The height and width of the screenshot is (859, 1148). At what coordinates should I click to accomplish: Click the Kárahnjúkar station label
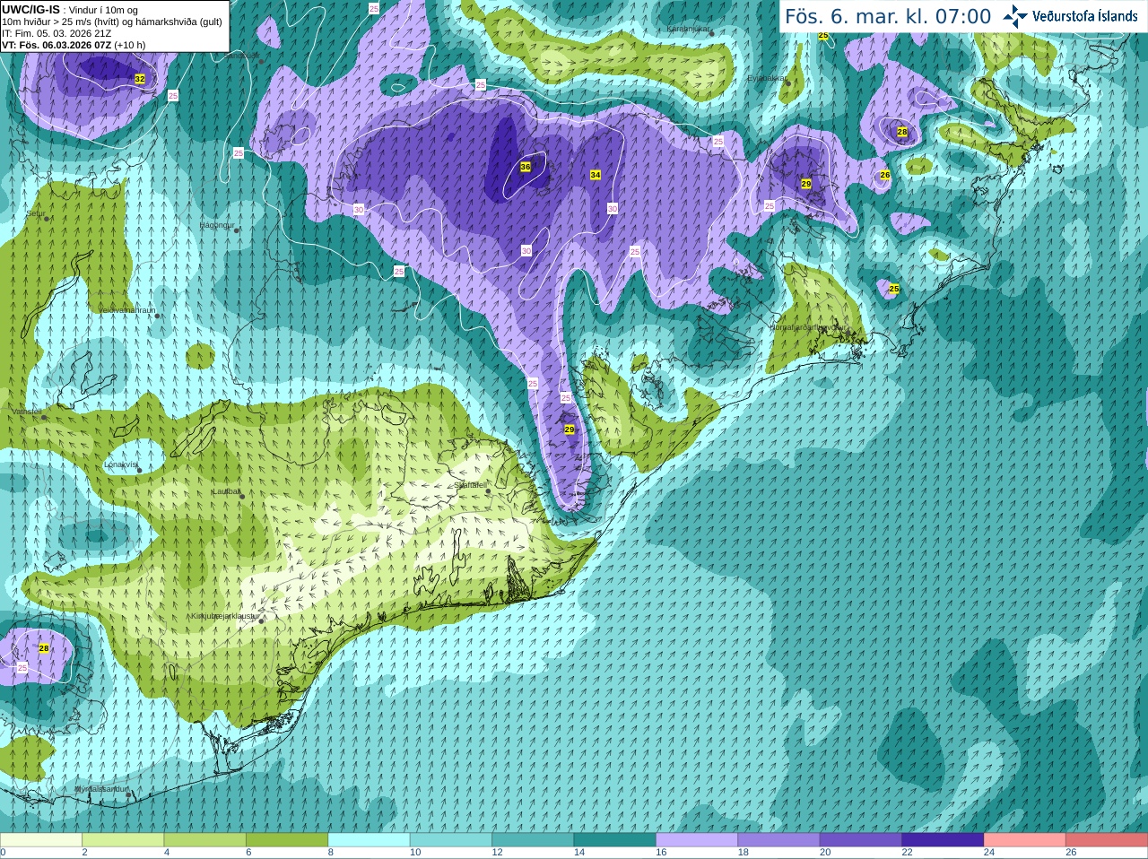click(689, 29)
